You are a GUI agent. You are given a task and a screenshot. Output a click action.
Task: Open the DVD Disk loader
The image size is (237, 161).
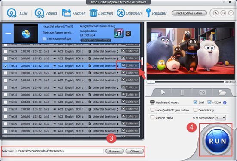[17, 13]
